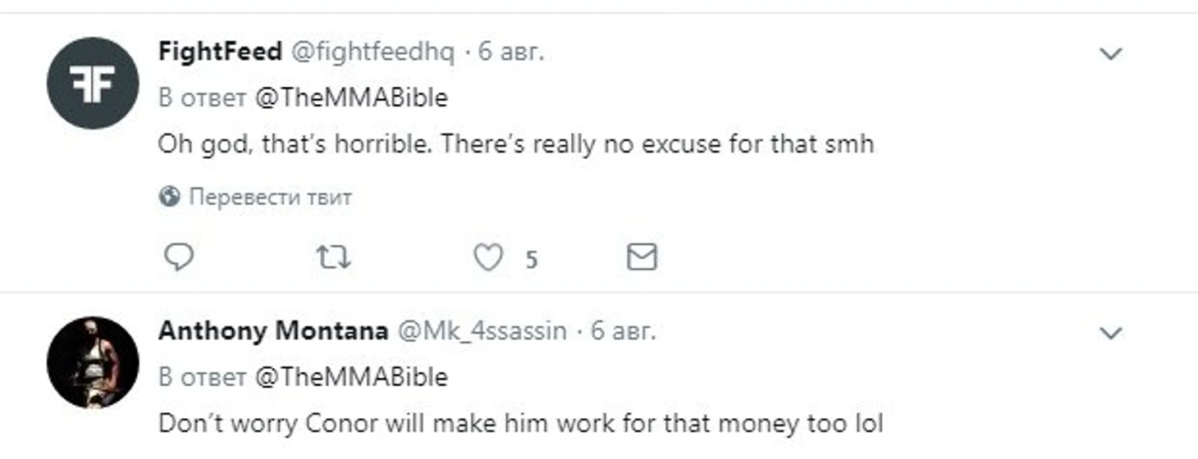Viewport: 1198px width, 459px height.
Task: Open Anthony Montana's profile picture
Action: tap(93, 362)
